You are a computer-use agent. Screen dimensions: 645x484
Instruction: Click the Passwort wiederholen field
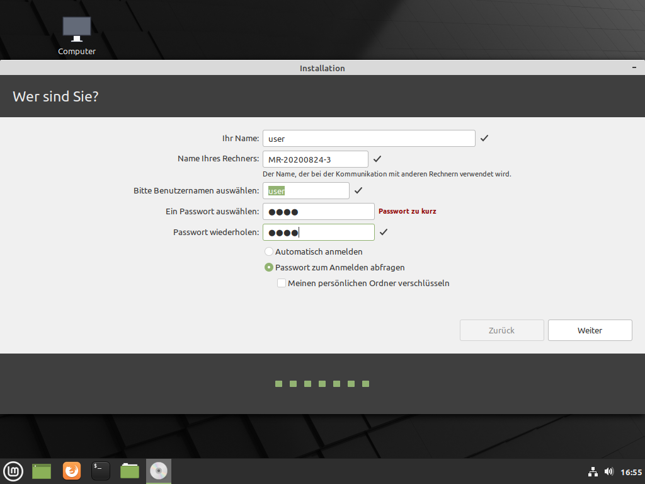(318, 232)
